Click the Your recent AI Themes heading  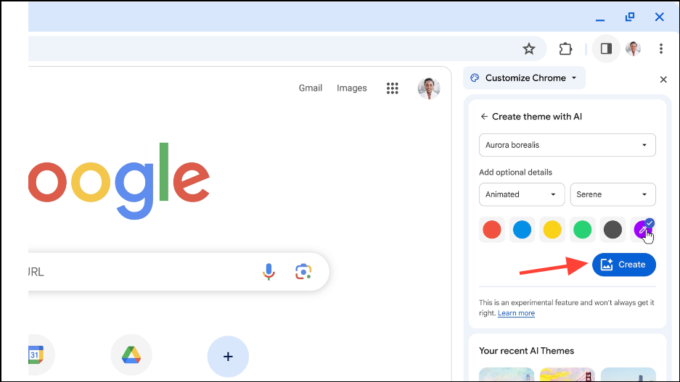526,351
